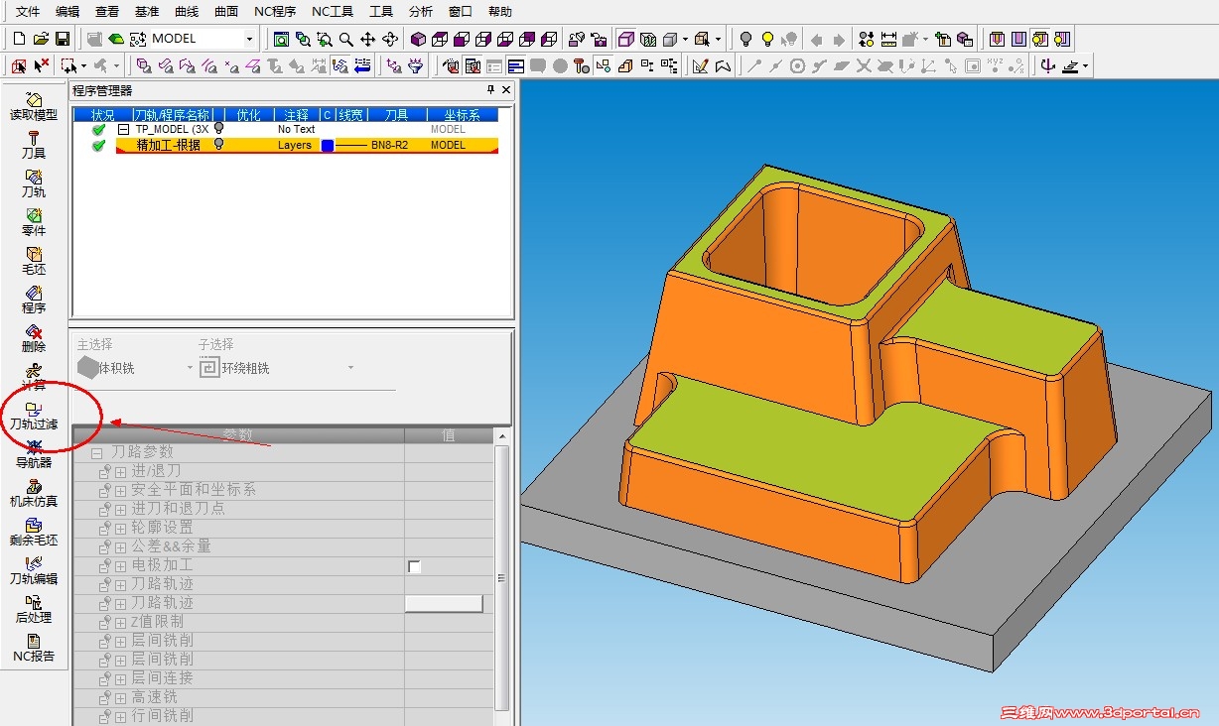Collapse the 刀路参数 group
Image resolution: width=1219 pixels, height=726 pixels.
pyautogui.click(x=97, y=452)
